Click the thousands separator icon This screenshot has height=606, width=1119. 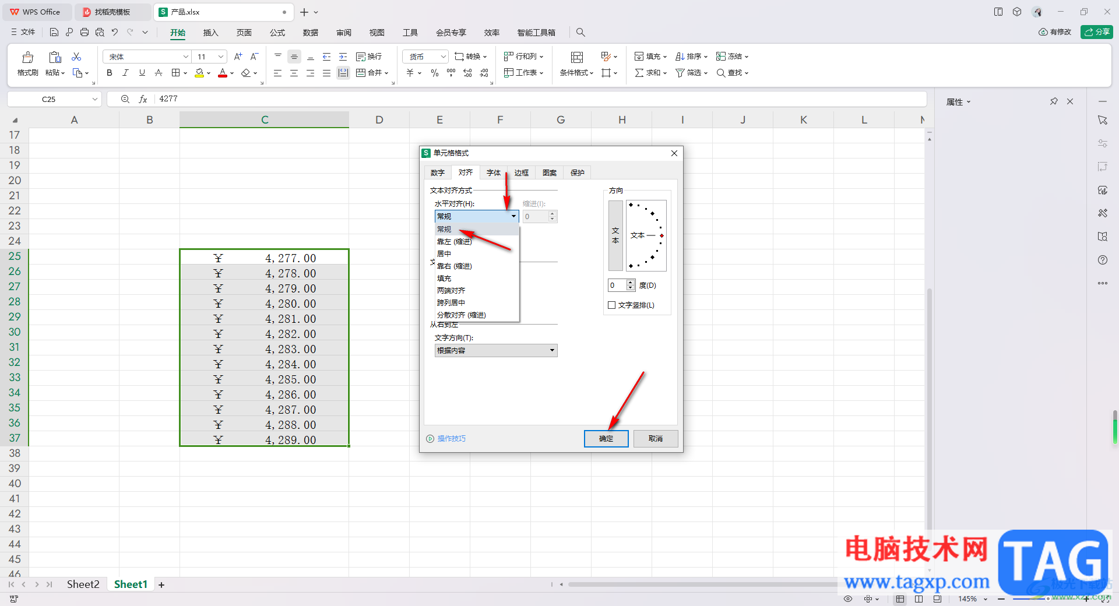click(451, 73)
